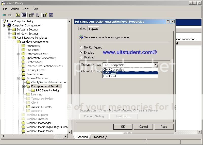Choose the Enabled radio button

[x=81, y=52]
